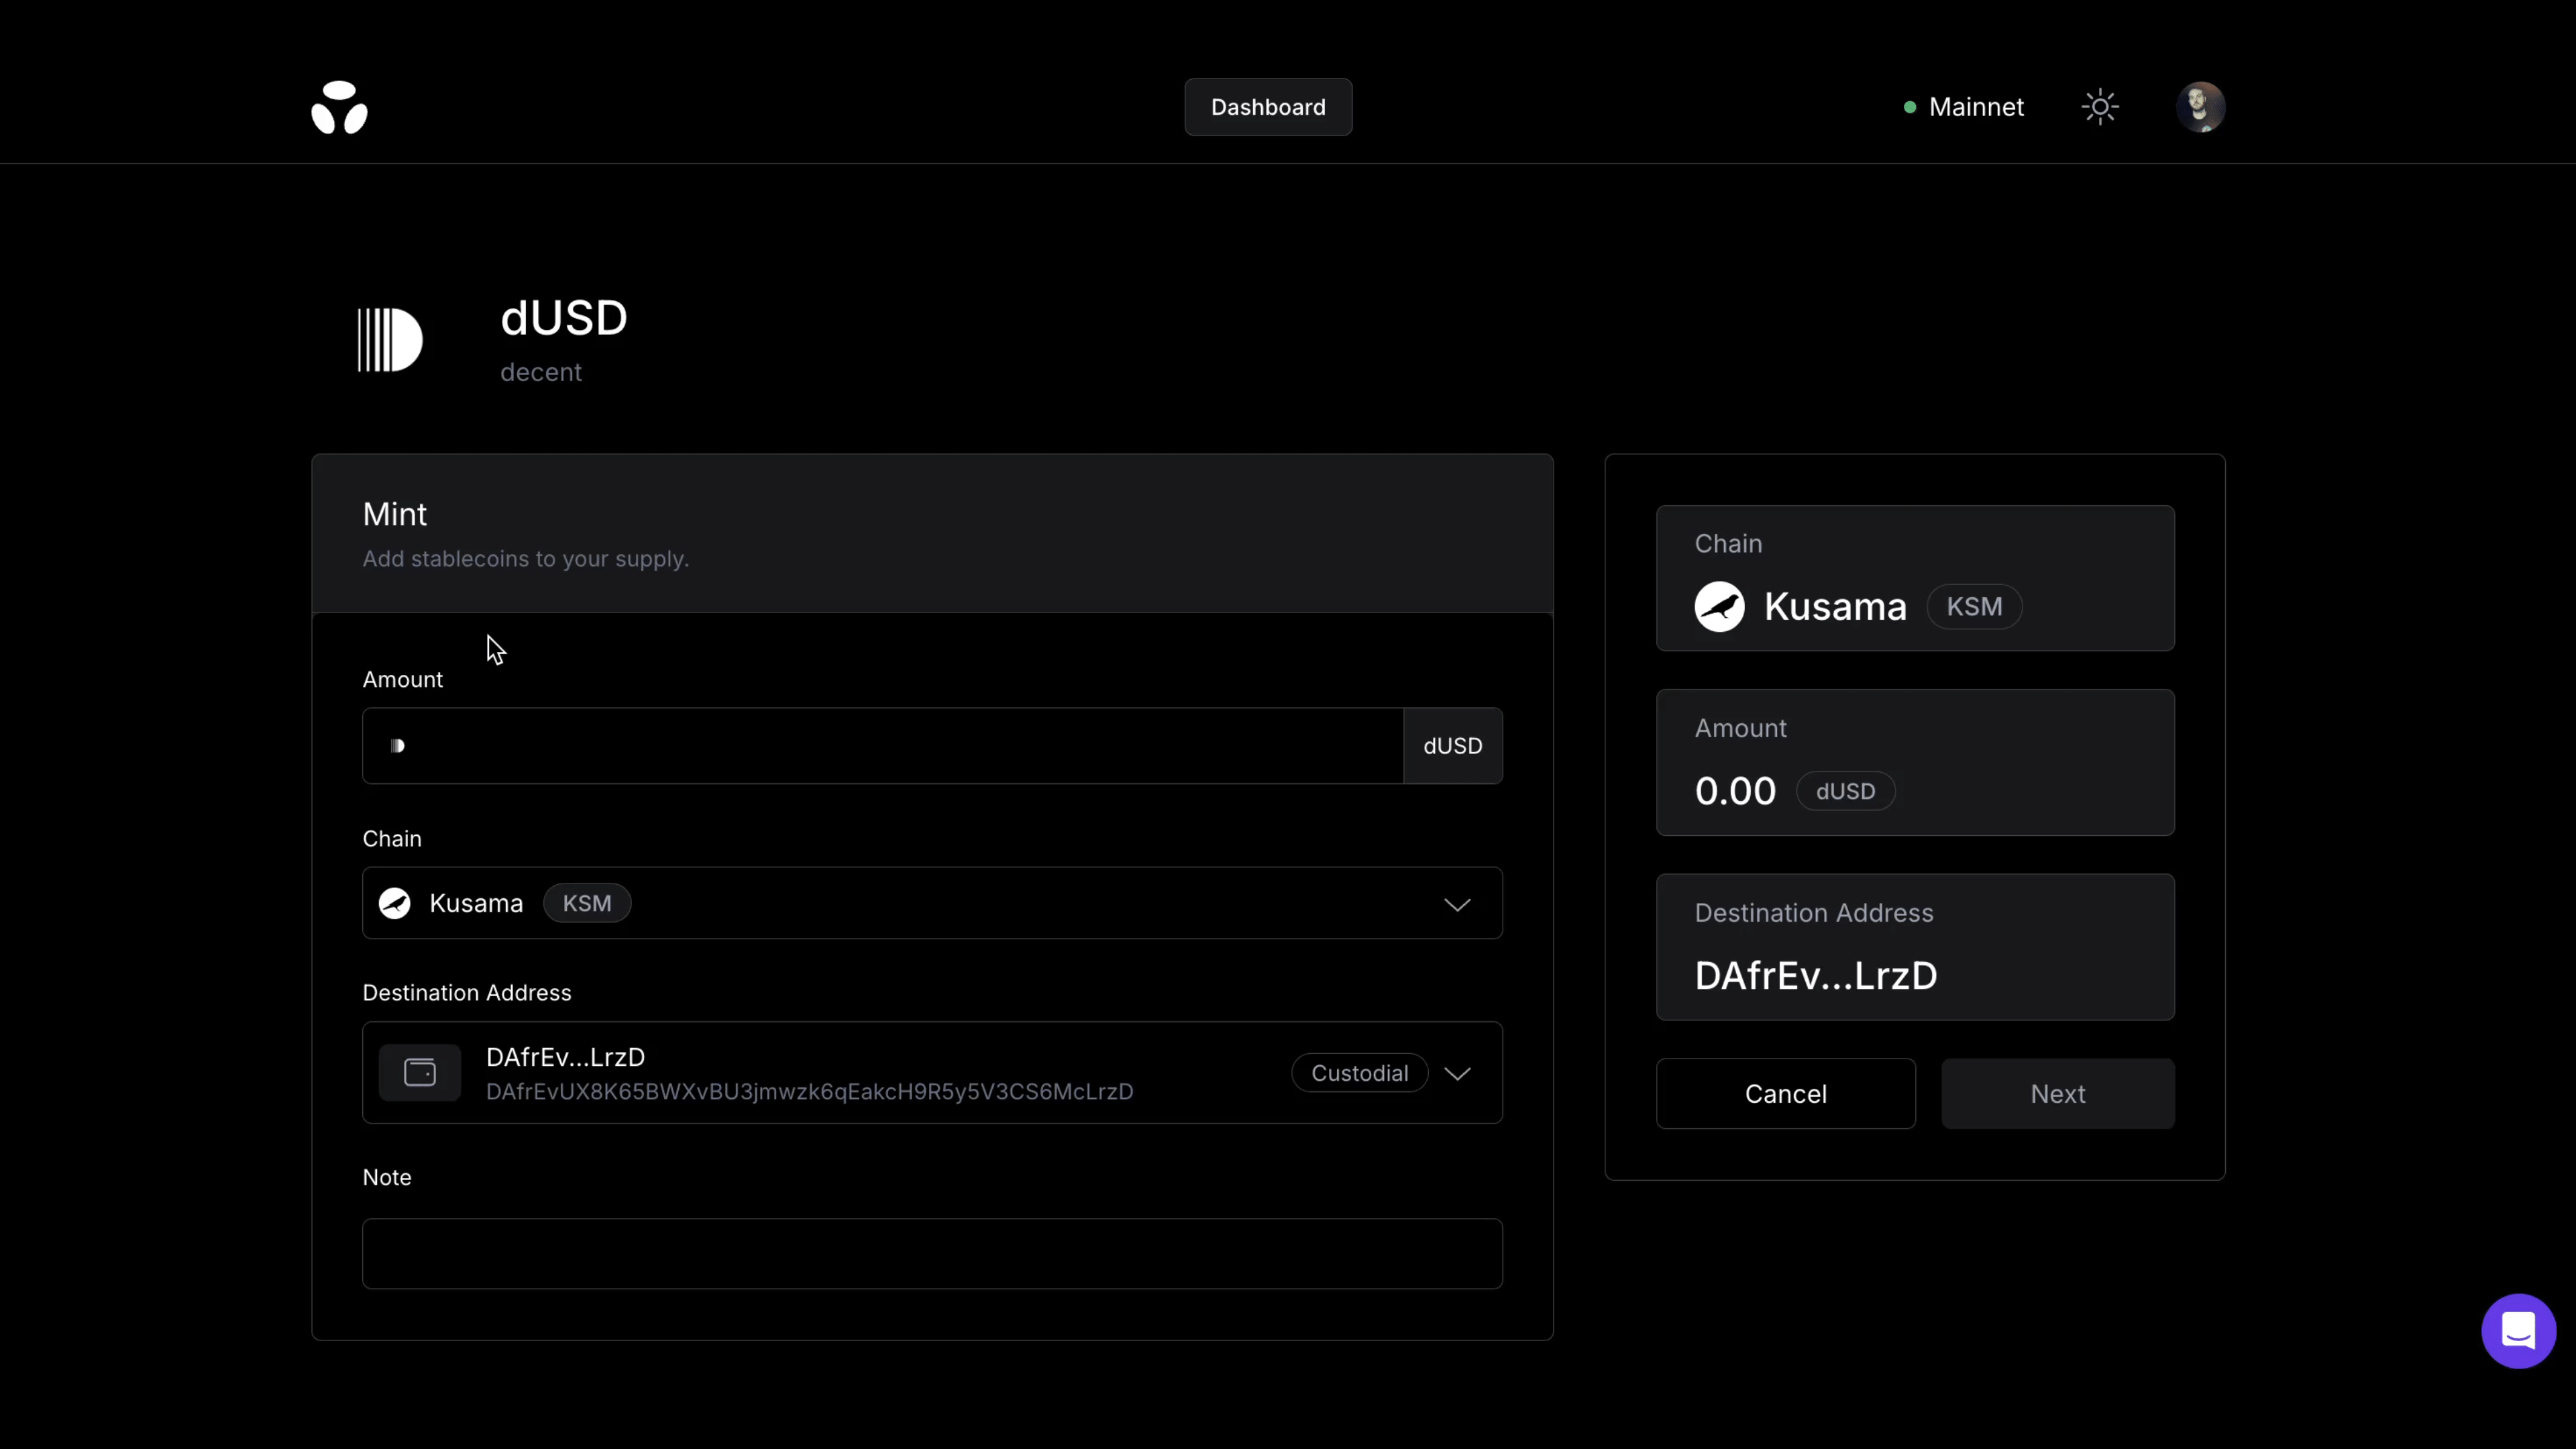The height and width of the screenshot is (1449, 2576).
Task: Click the wallet icon beside destination address
Action: (x=420, y=1073)
